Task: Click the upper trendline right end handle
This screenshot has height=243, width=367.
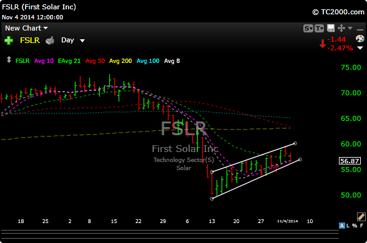Action: pyautogui.click(x=295, y=143)
